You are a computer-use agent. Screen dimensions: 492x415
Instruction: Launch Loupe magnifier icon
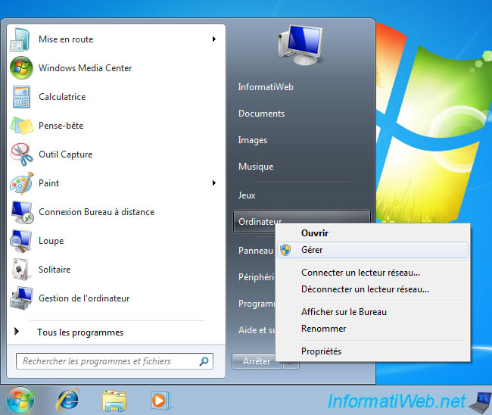[x=20, y=241]
